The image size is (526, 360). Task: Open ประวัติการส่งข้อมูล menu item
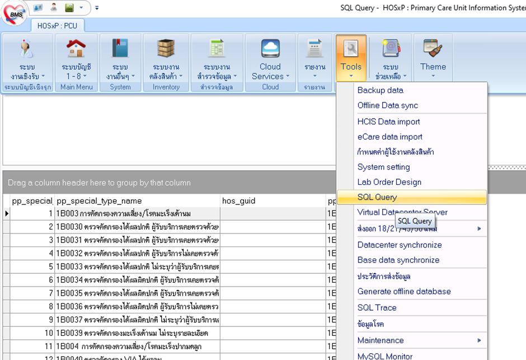tap(412, 276)
